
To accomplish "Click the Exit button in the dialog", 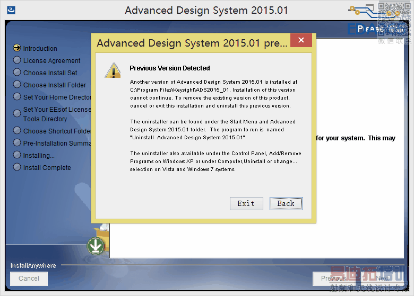I will coord(246,203).
